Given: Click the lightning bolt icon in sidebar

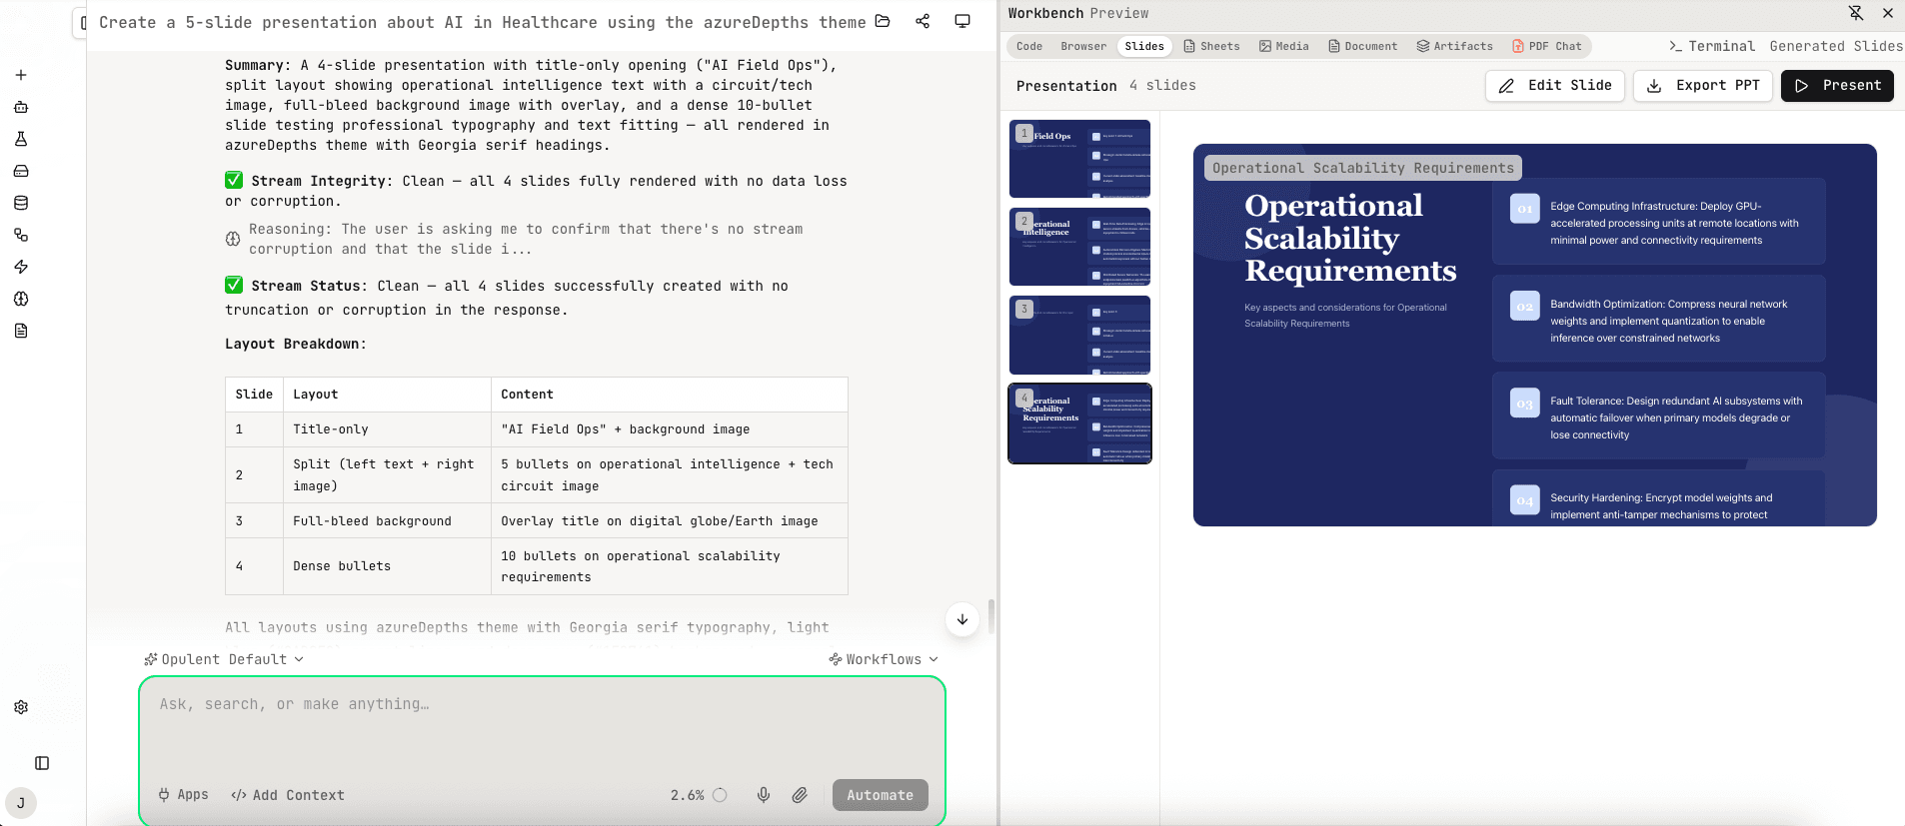Looking at the screenshot, I should coord(21,267).
